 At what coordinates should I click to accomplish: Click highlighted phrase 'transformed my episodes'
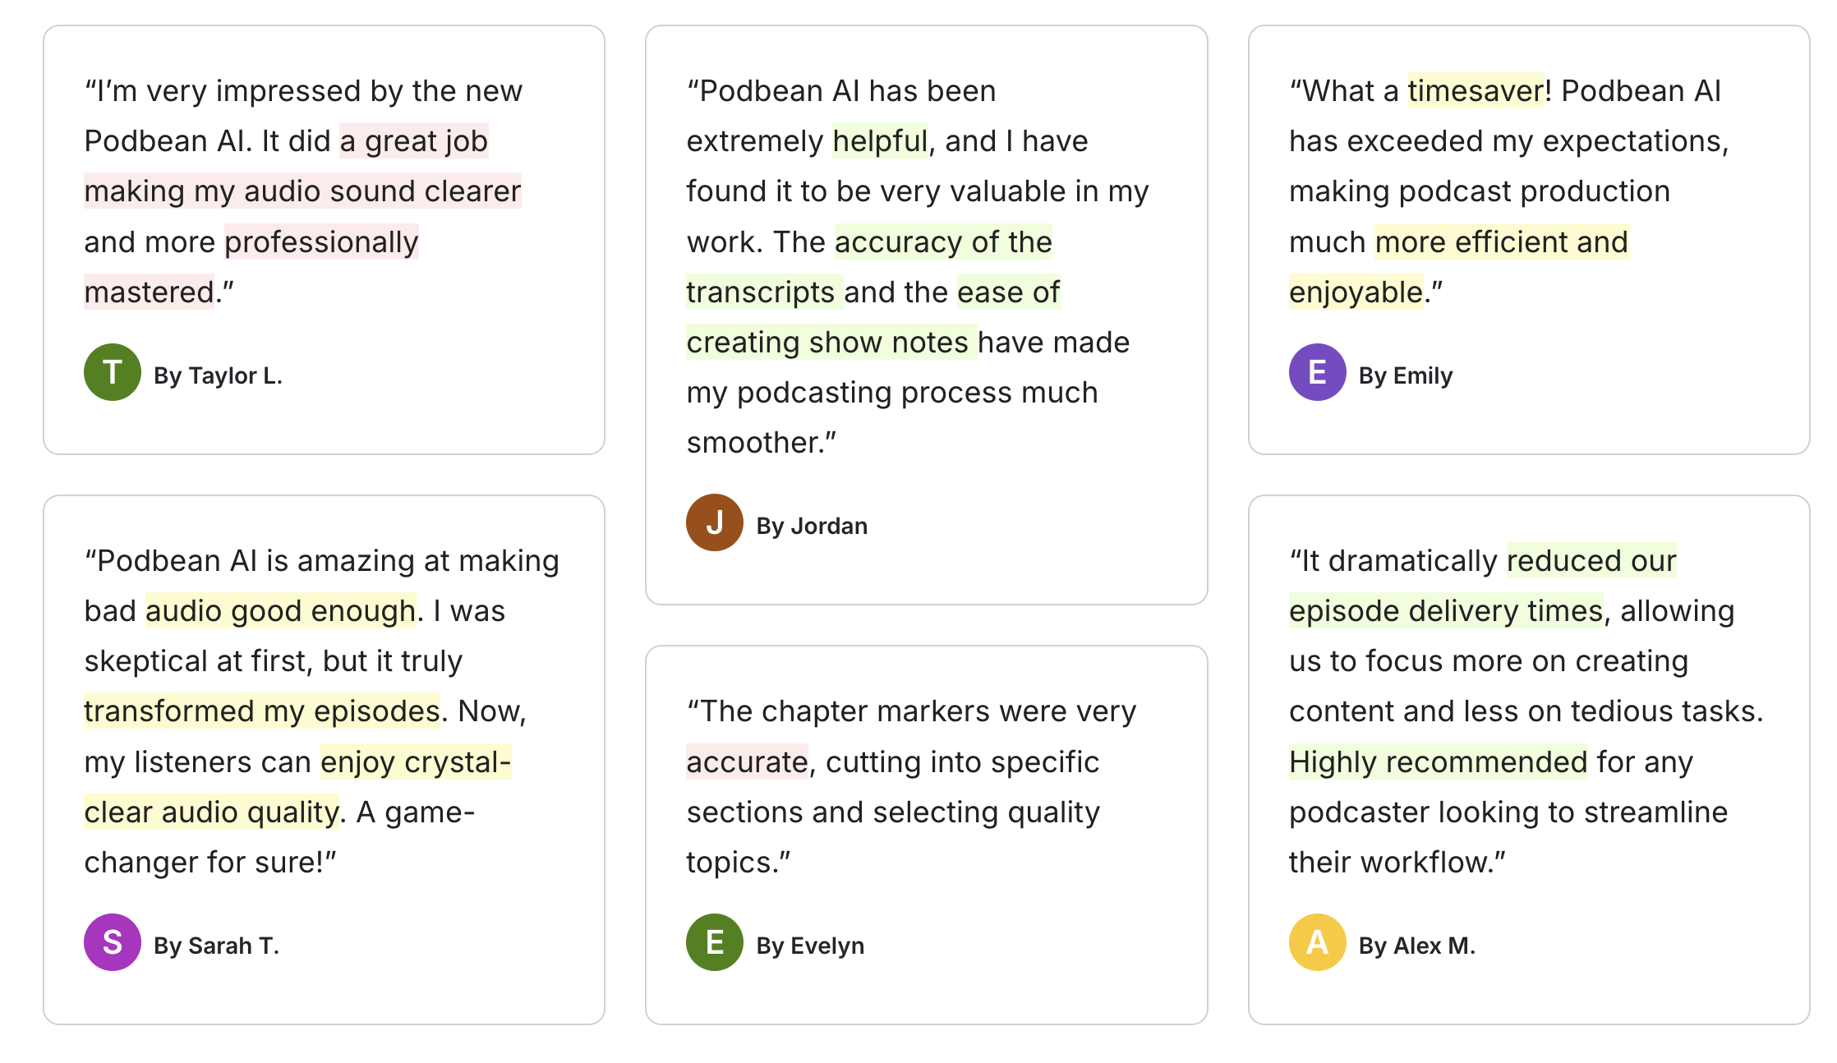point(262,711)
